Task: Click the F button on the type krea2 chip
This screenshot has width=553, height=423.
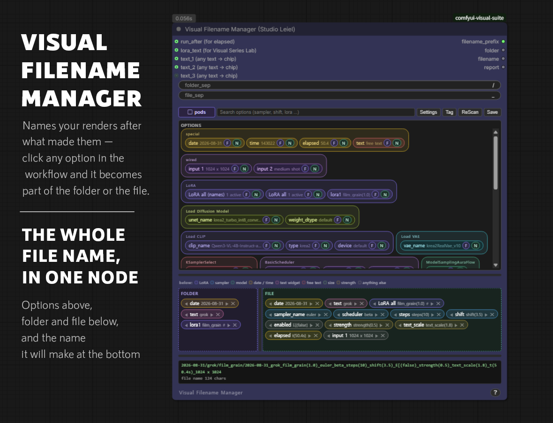Action: (x=316, y=245)
